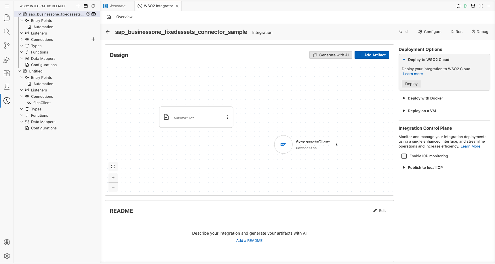
Task: Click the bug debug icon in title bar
Action: pos(473,6)
